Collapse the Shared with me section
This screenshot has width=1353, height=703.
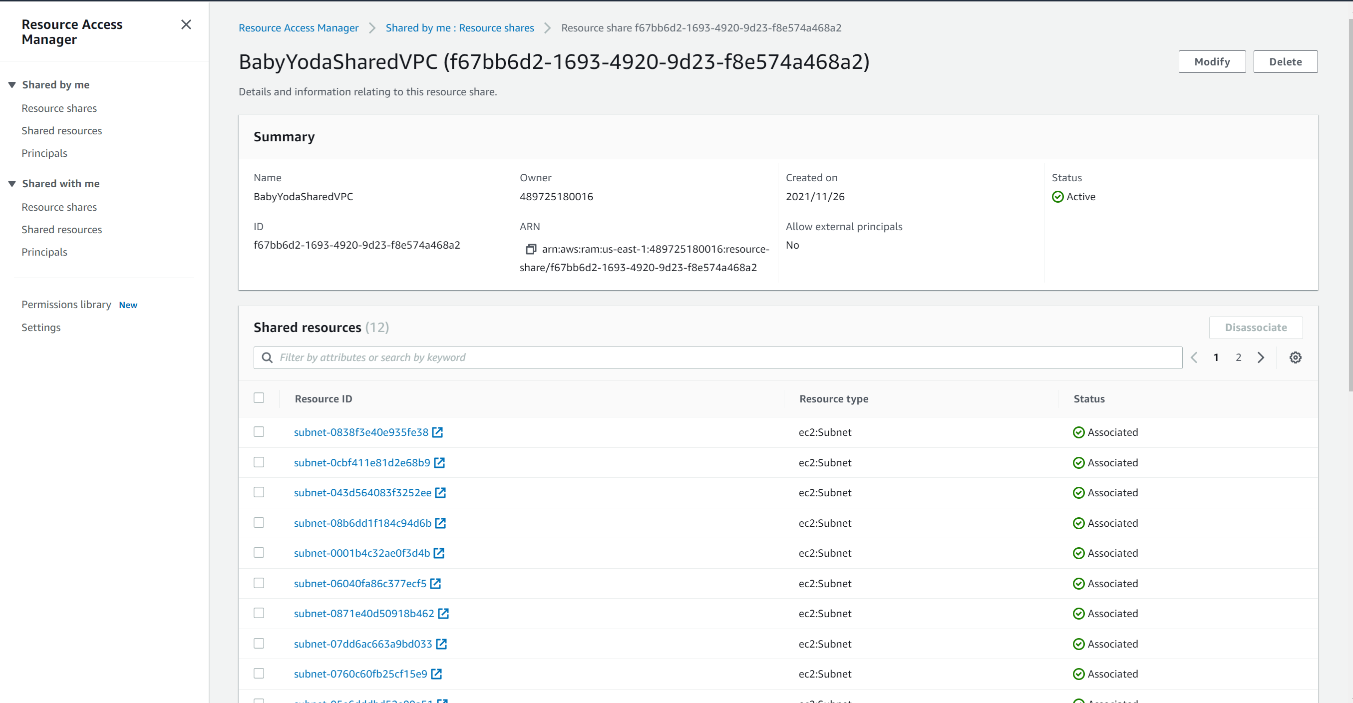[12, 183]
